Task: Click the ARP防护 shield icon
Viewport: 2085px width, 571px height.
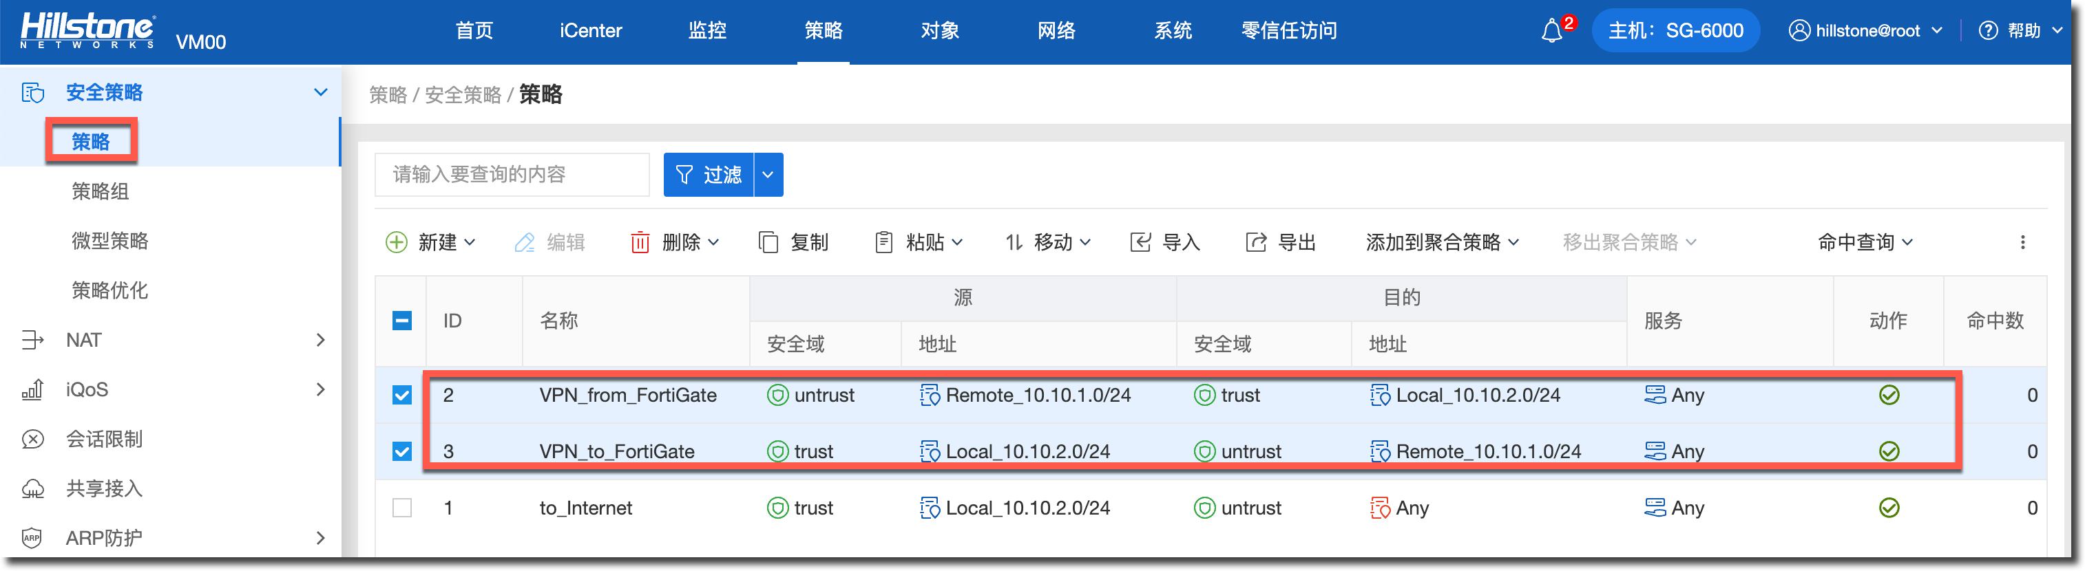Action: pyautogui.click(x=32, y=538)
